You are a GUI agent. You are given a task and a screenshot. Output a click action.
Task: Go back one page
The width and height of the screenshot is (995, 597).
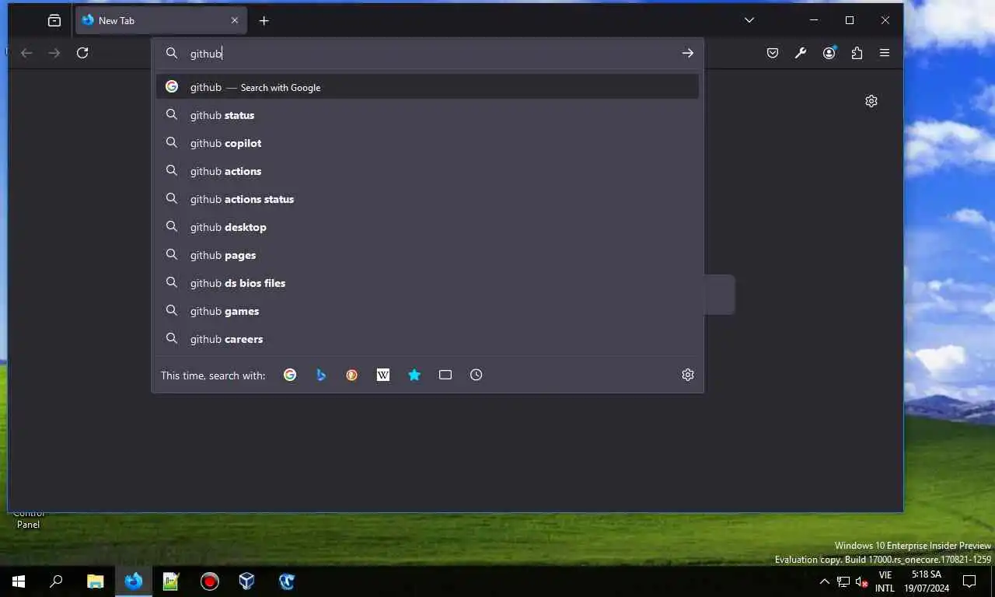[x=26, y=53]
